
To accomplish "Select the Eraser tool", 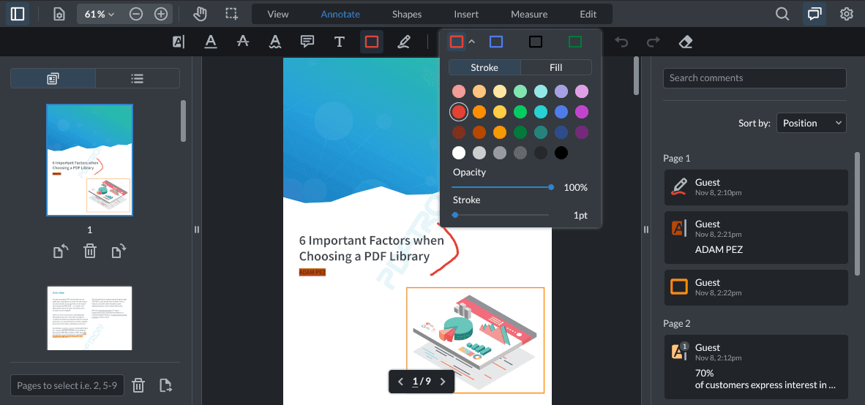I will coord(686,42).
